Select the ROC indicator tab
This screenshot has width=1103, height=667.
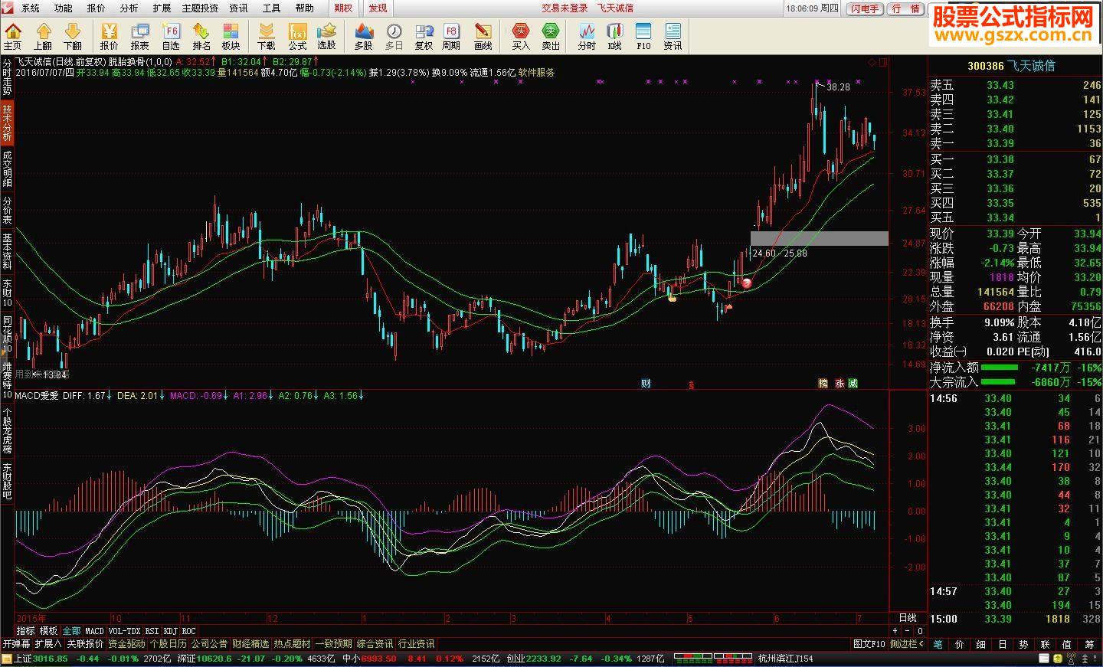pyautogui.click(x=188, y=632)
